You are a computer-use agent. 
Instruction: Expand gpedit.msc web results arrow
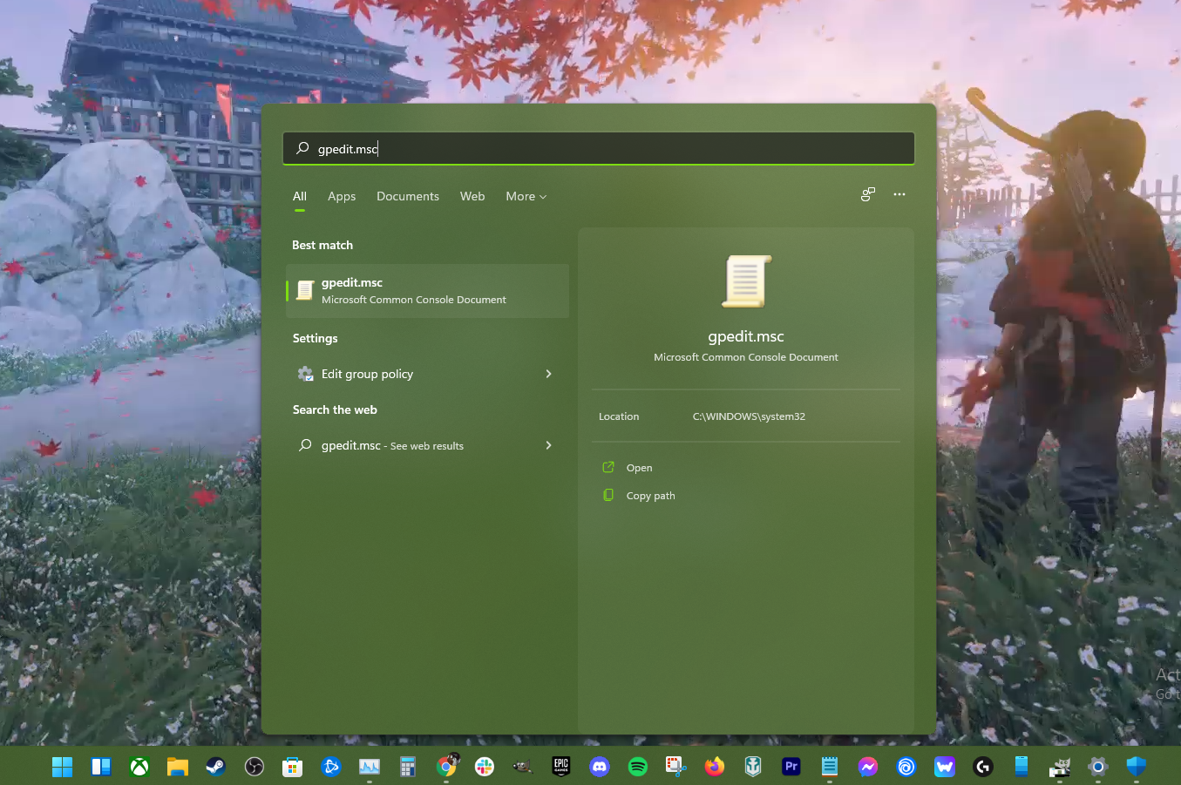click(548, 445)
